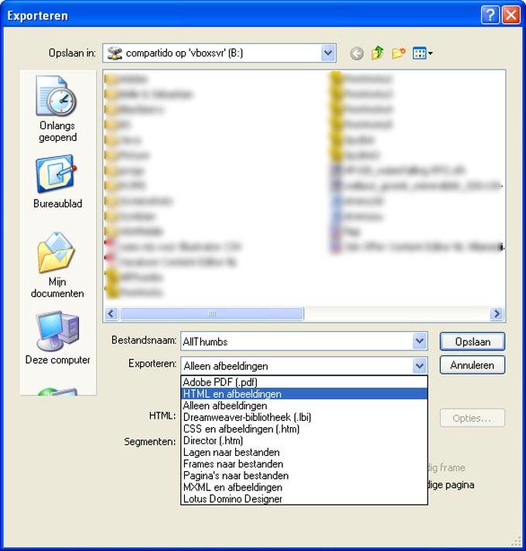Expand the Opslaan in location dropdown
This screenshot has height=551, width=526.
(328, 53)
